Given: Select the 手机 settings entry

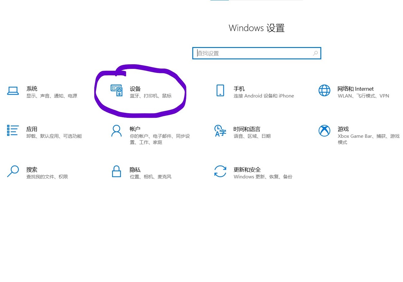Looking at the screenshot, I should [x=239, y=89].
